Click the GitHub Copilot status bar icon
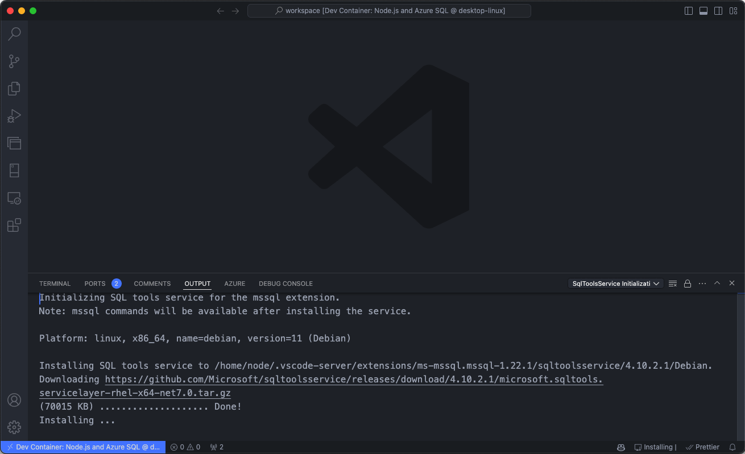 (621, 447)
